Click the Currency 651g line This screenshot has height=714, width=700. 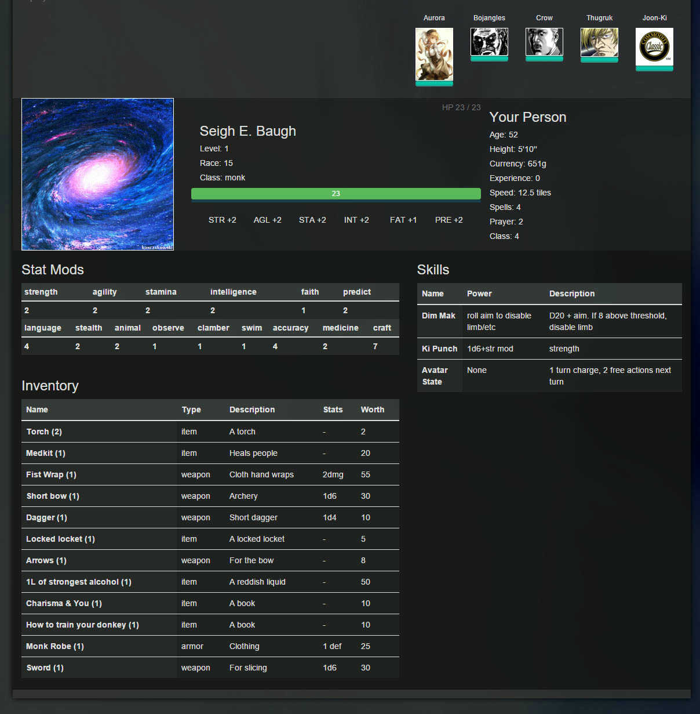pos(517,164)
